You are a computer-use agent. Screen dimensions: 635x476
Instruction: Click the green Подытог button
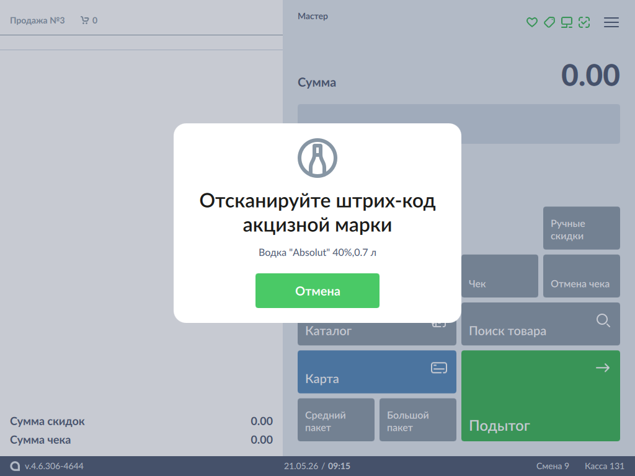(540, 395)
